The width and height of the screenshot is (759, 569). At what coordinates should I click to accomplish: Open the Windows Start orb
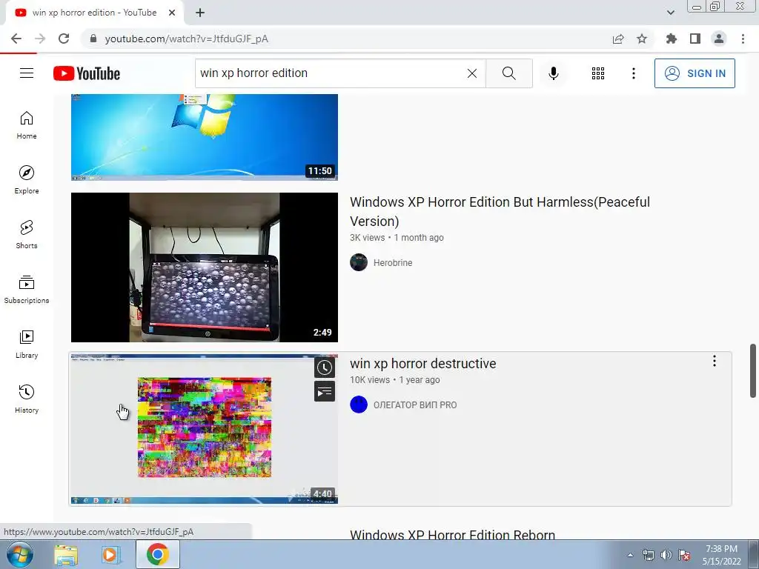(x=20, y=554)
